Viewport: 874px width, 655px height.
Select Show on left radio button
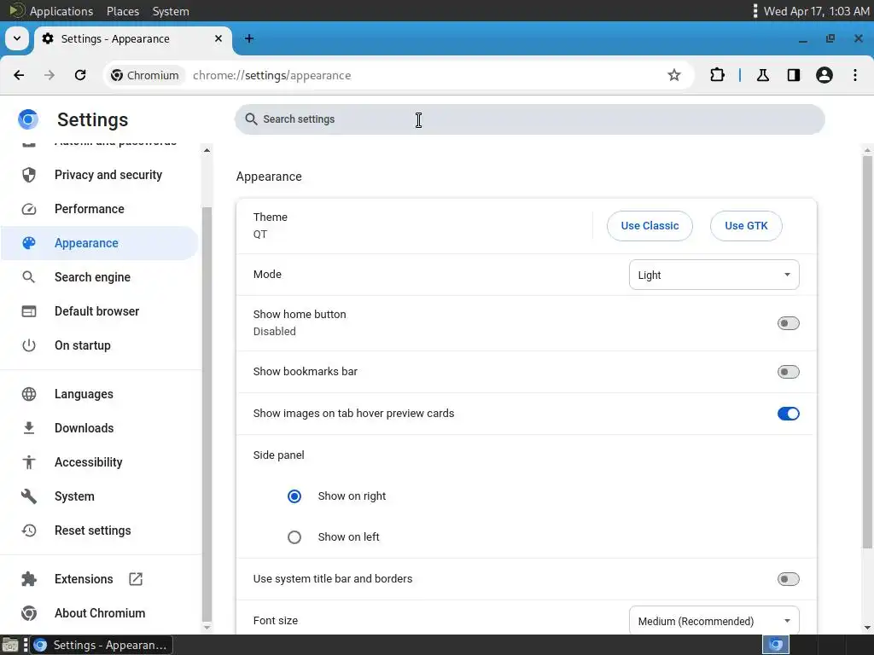tap(294, 537)
